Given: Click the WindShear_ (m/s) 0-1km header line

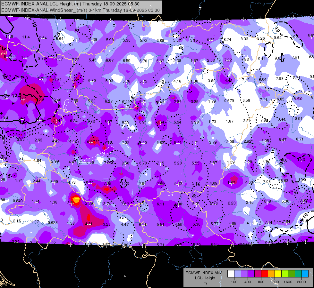Looking at the screenshot, I should 80,10.
